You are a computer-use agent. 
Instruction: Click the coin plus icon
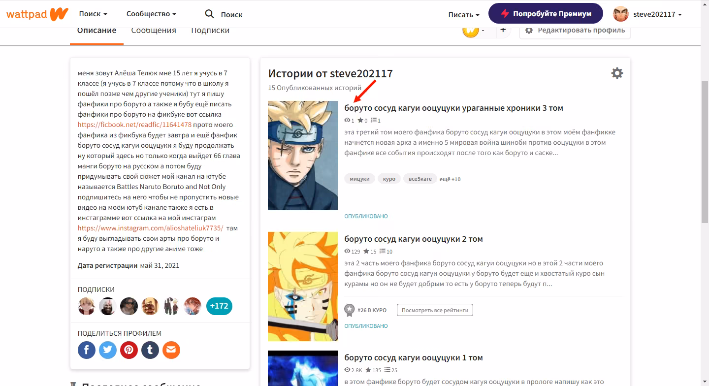point(503,30)
